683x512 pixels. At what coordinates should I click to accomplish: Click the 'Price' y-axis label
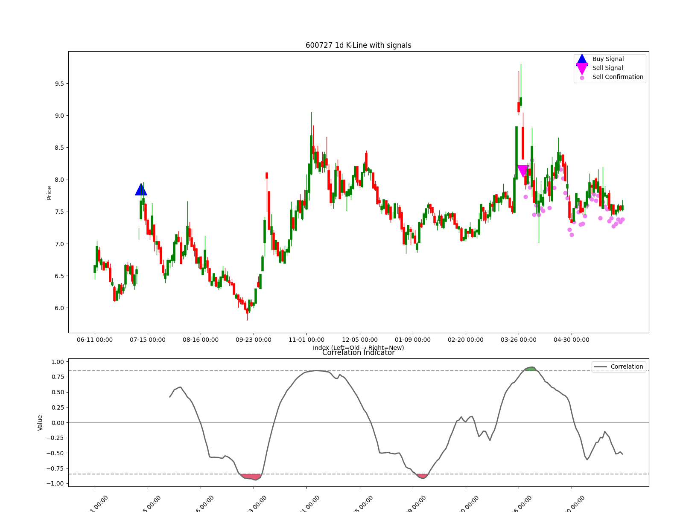click(x=49, y=193)
